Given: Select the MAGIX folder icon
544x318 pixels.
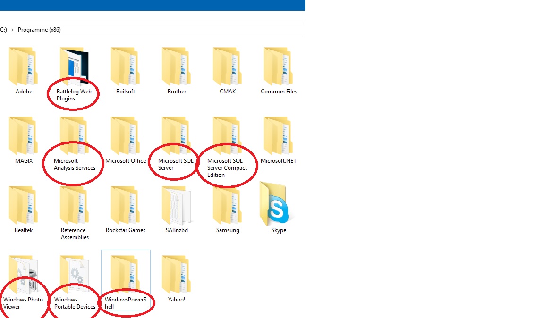Looking at the screenshot, I should point(23,135).
